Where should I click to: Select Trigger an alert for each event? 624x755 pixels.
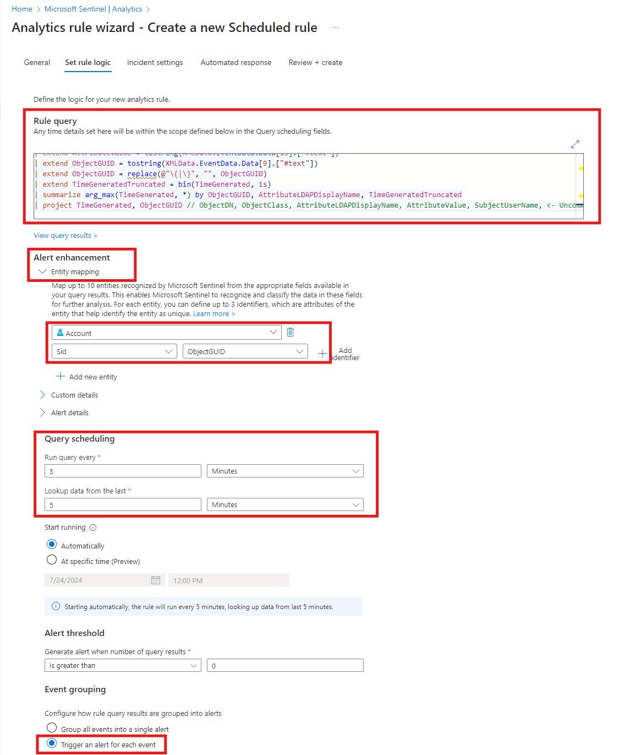point(52,743)
